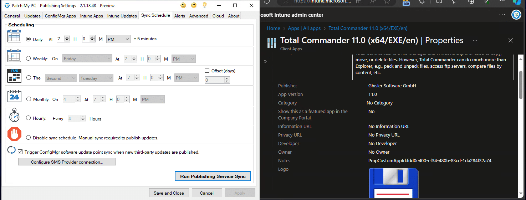Select the Hourly schedule radio button
This screenshot has width=526, height=200.
point(29,118)
